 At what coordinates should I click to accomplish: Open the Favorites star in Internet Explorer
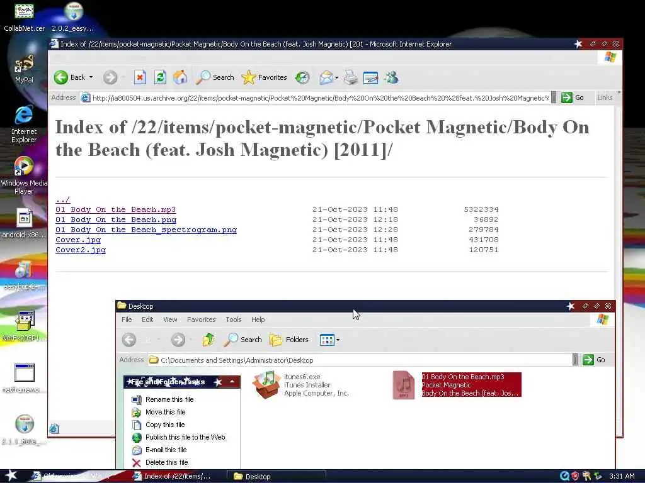[x=264, y=77]
